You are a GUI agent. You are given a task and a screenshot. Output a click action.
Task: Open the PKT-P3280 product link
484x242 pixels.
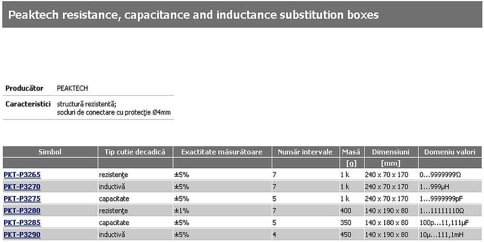click(22, 211)
